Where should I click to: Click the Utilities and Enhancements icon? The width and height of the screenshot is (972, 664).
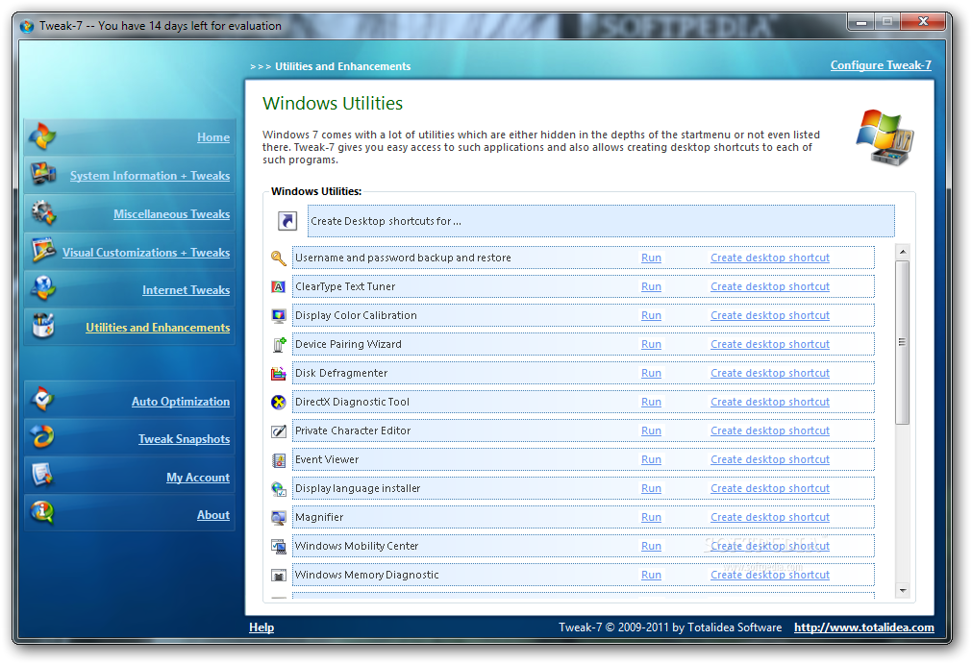click(43, 325)
